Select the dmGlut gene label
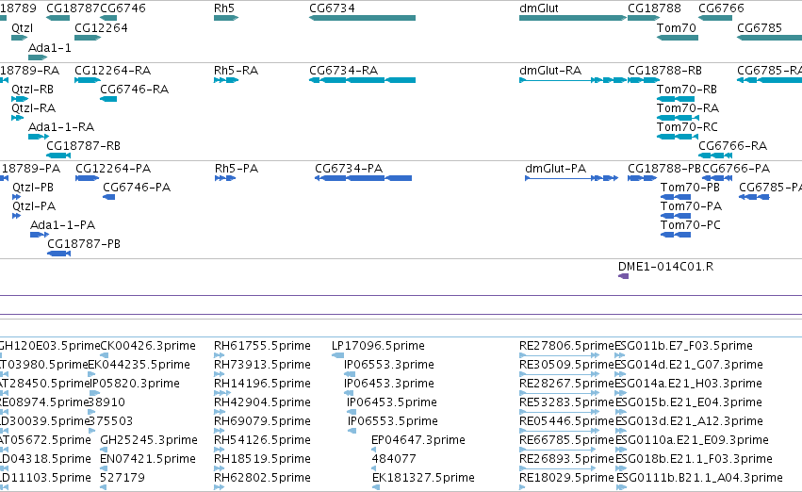Screen dimensions: 802x492 point(538,8)
